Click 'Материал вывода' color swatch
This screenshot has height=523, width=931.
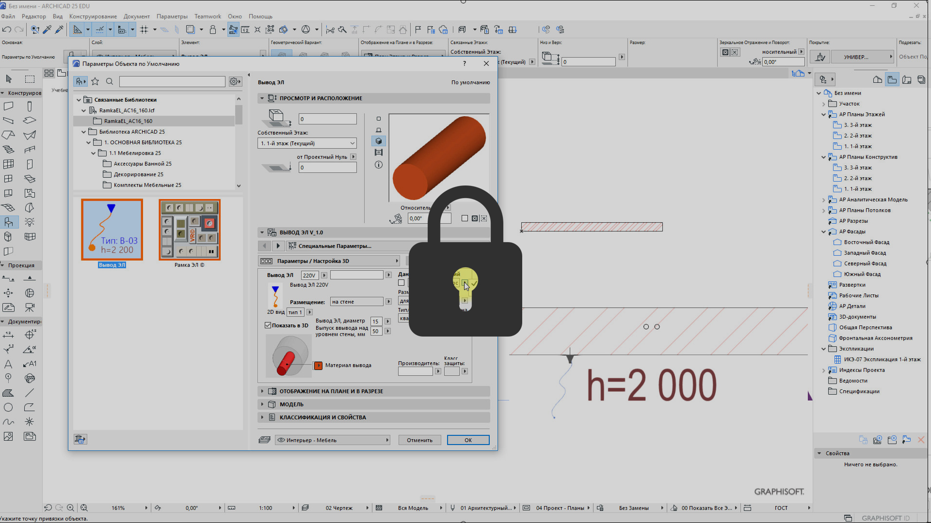[x=318, y=366]
